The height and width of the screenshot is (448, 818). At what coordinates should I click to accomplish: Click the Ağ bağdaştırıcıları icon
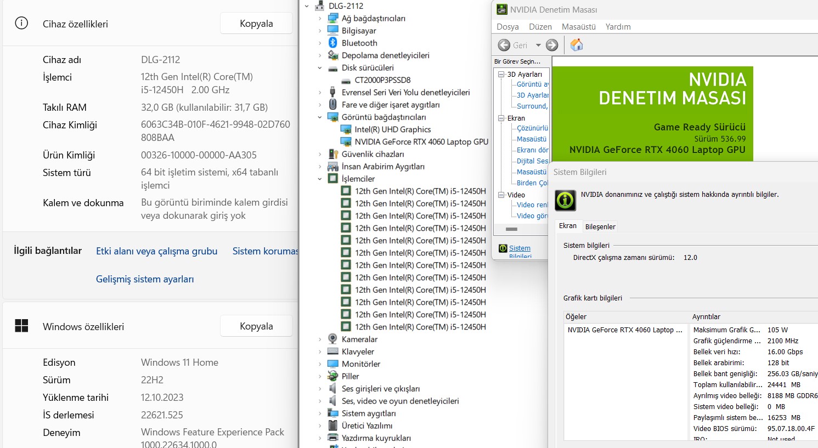(332, 18)
